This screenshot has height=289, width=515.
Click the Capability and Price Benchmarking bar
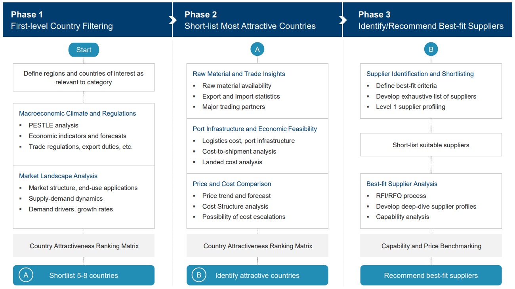click(x=431, y=246)
